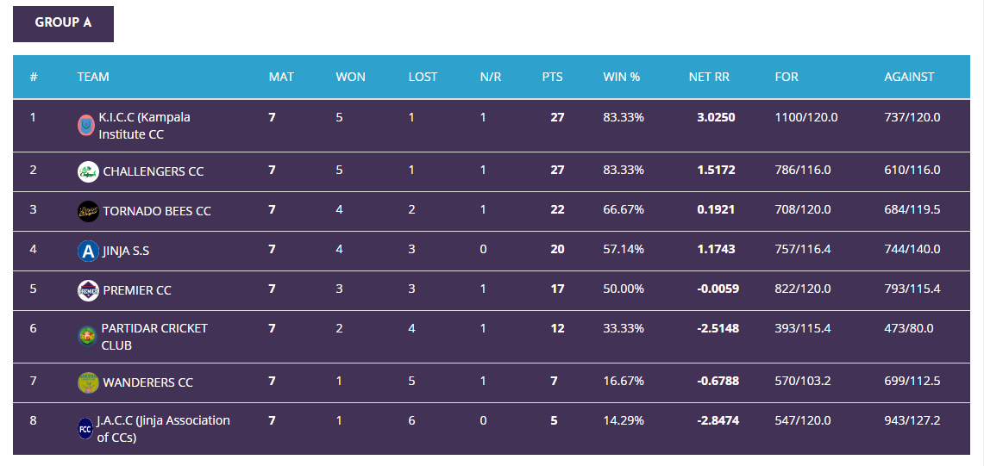
Task: Click the JINJA S.S team name
Action: (126, 251)
